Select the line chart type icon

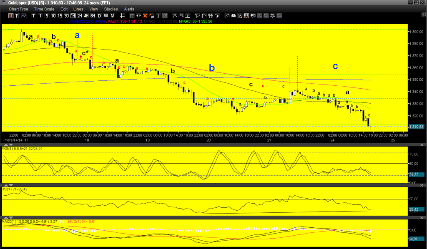point(24,16)
